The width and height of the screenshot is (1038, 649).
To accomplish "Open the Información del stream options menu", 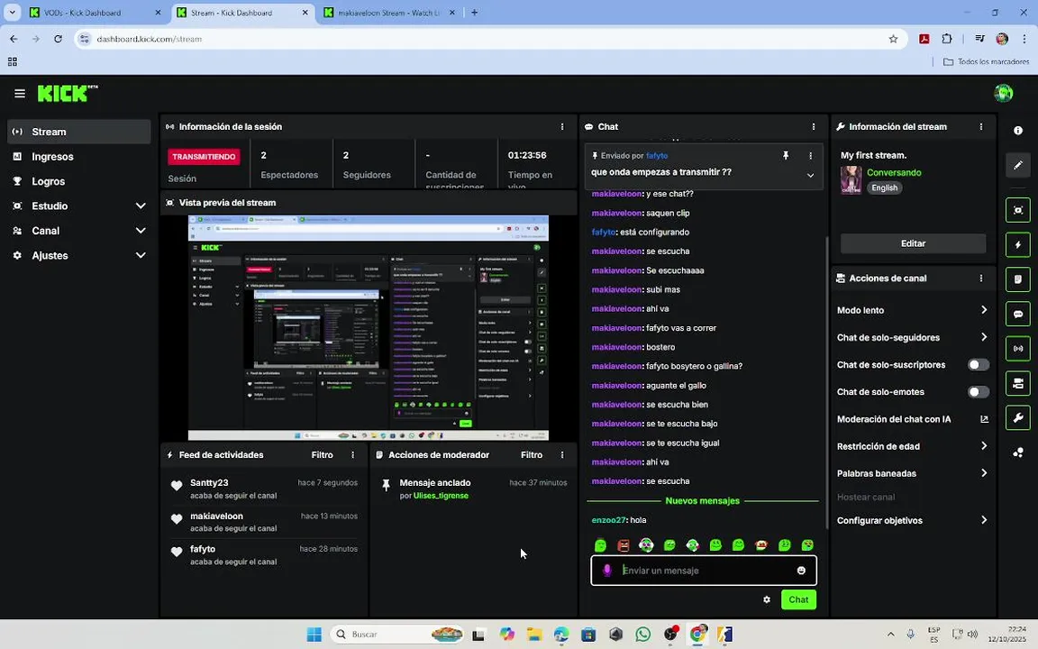I will coord(981,126).
